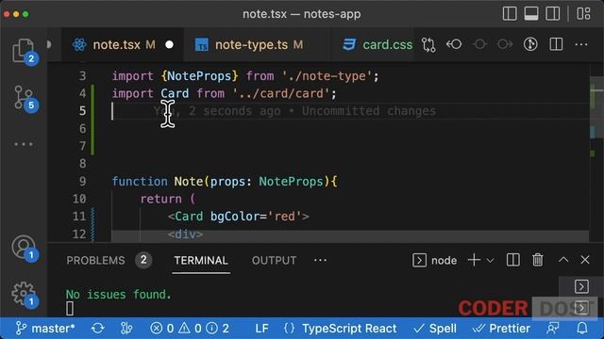Click line number 9 in the gutter
The width and height of the screenshot is (604, 339).
coord(82,182)
